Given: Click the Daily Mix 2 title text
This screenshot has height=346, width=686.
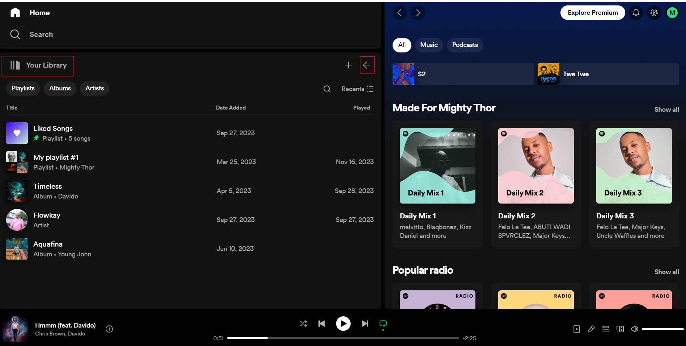Looking at the screenshot, I should 517,216.
